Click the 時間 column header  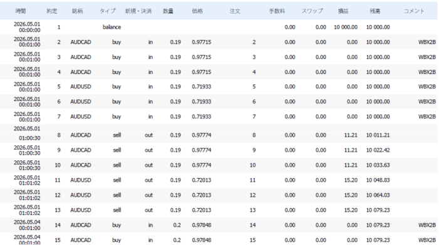pos(21,11)
